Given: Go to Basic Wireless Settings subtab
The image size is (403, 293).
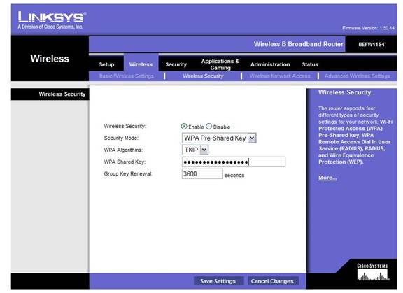Looking at the screenshot, I should 127,76.
